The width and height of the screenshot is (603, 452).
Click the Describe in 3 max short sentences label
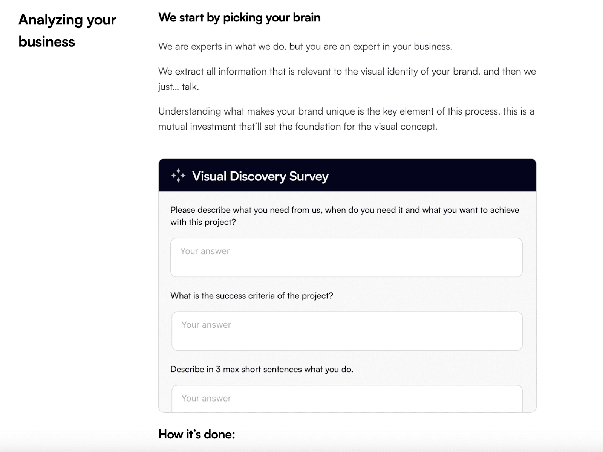262,369
